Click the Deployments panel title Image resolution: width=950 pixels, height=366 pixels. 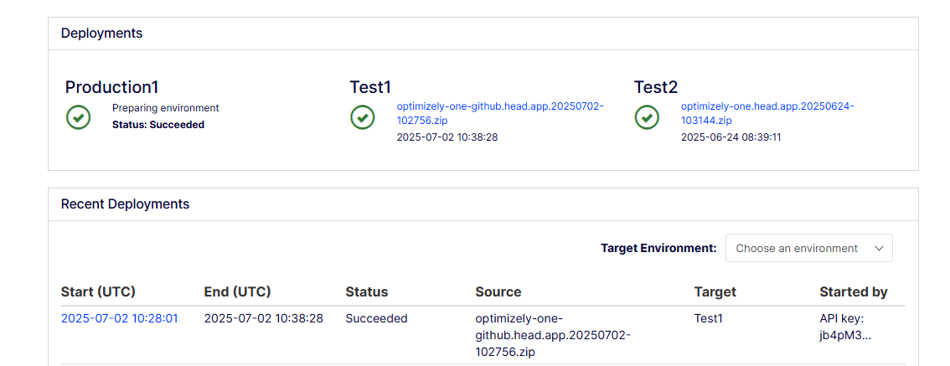coord(102,34)
